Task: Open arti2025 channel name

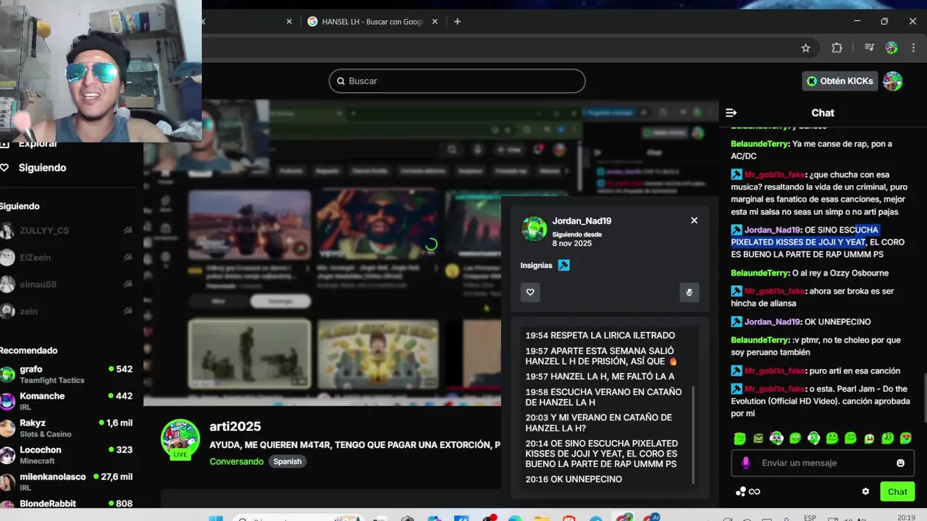Action: coord(235,427)
